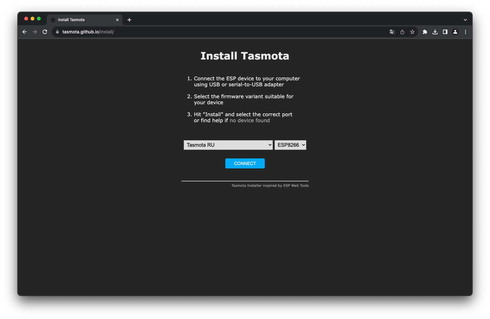Share the page via the share icon
This screenshot has height=319, width=490.
[402, 32]
